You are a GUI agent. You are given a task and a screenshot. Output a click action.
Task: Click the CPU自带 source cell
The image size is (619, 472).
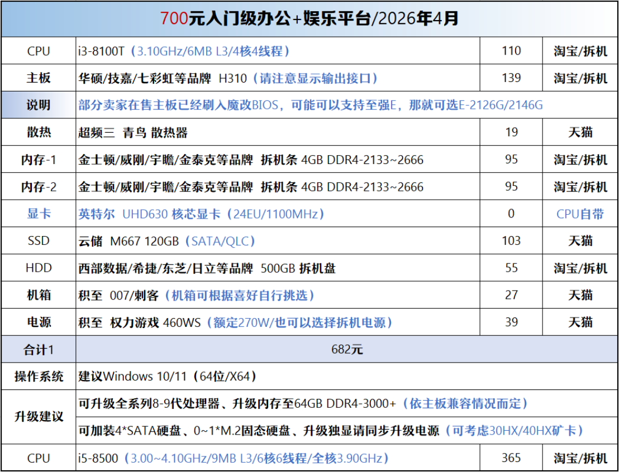point(580,214)
